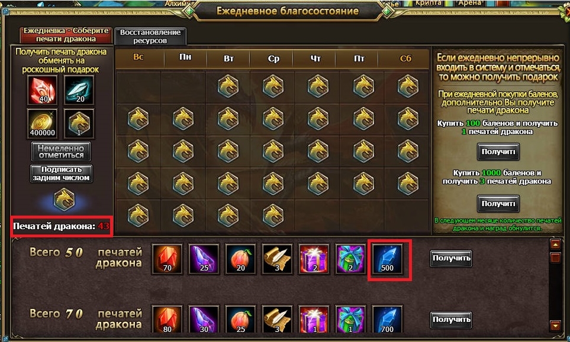Click the scroll and feather icon in 50 row
This screenshot has height=342, width=570.
[278, 259]
